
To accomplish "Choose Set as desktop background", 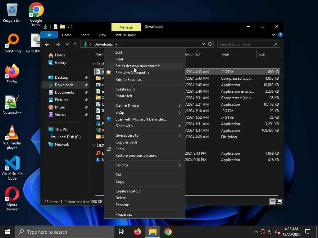I will pyautogui.click(x=144, y=66).
